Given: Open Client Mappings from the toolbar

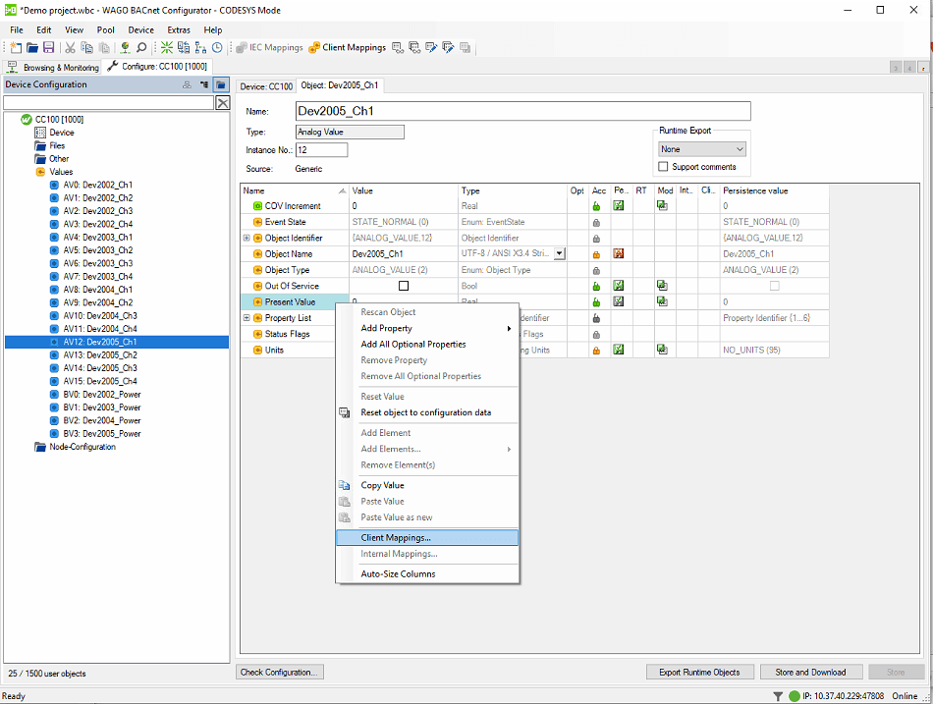Looking at the screenshot, I should (348, 47).
